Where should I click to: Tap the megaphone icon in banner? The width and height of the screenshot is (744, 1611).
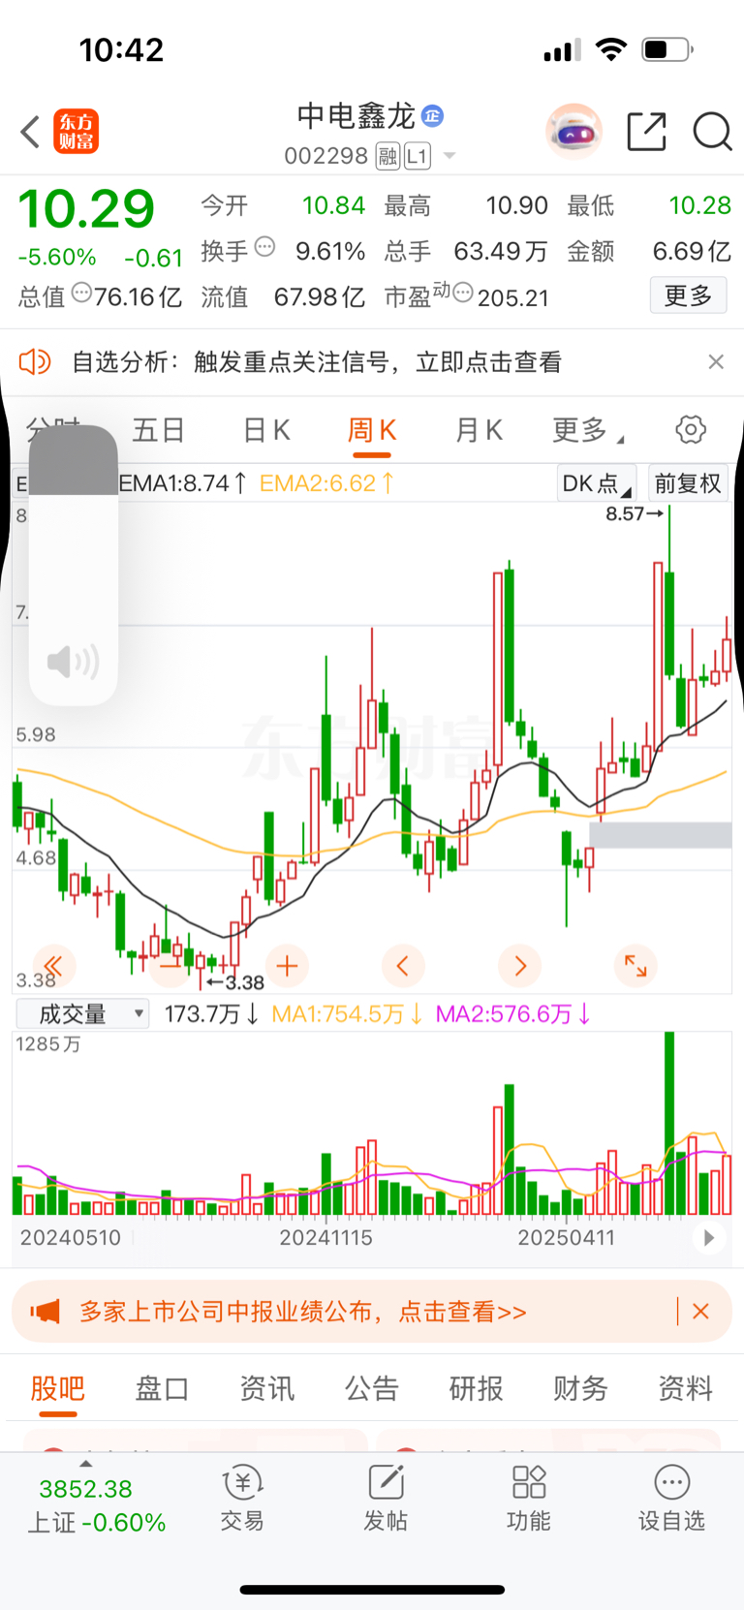coord(46,1312)
